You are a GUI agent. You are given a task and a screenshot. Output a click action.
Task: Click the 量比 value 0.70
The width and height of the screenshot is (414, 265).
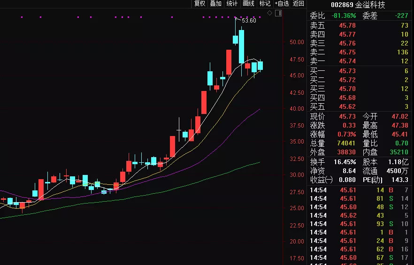[402, 144]
